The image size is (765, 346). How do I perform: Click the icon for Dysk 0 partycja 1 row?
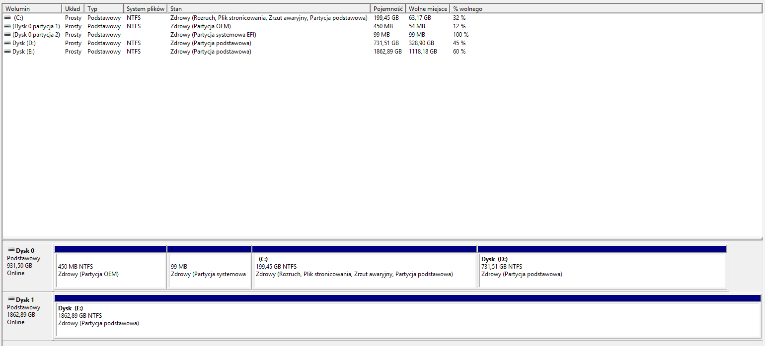(7, 26)
